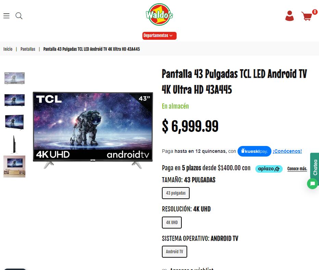Viewport: 319px width, 270px height.
Task: Click the Waldo's logo
Action: click(x=159, y=14)
